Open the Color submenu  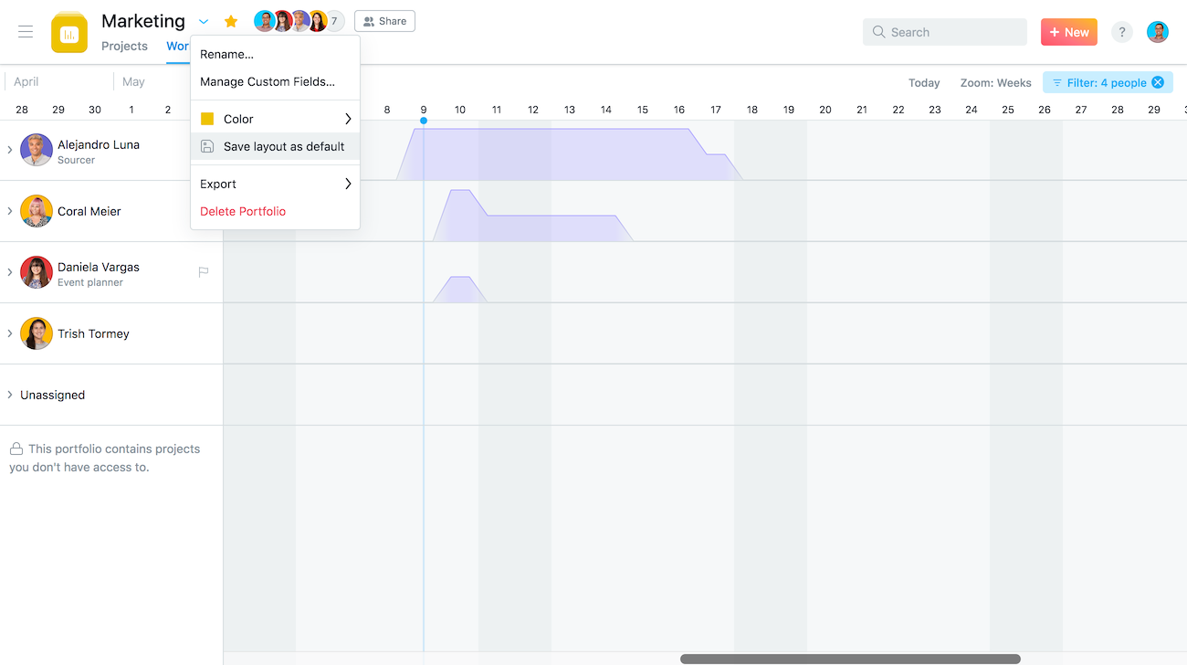275,119
